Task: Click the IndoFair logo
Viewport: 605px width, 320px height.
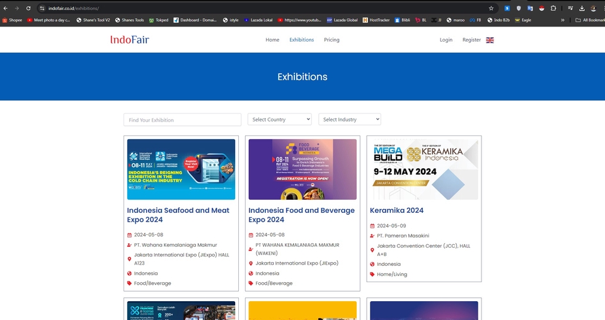Action: point(130,40)
